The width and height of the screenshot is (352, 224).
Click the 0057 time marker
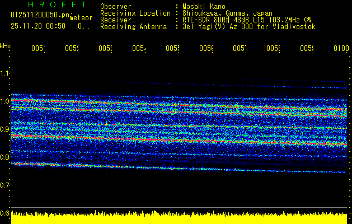(240, 48)
